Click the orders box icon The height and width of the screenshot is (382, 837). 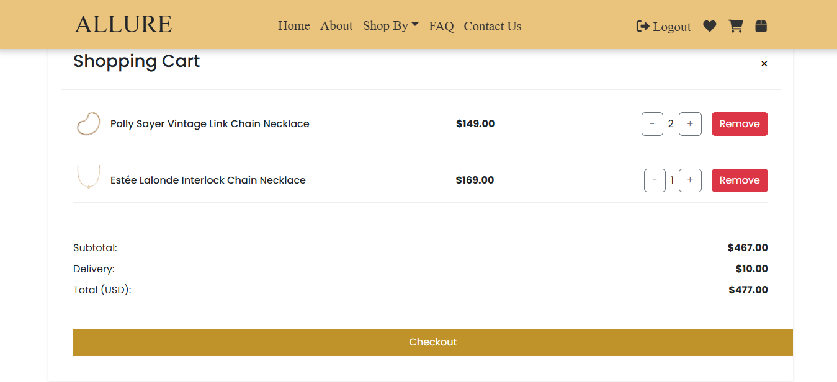coord(761,26)
